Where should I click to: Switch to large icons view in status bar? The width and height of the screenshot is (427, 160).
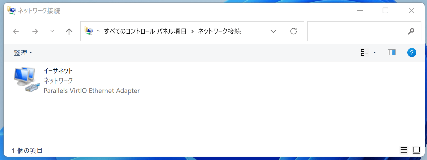point(416,150)
